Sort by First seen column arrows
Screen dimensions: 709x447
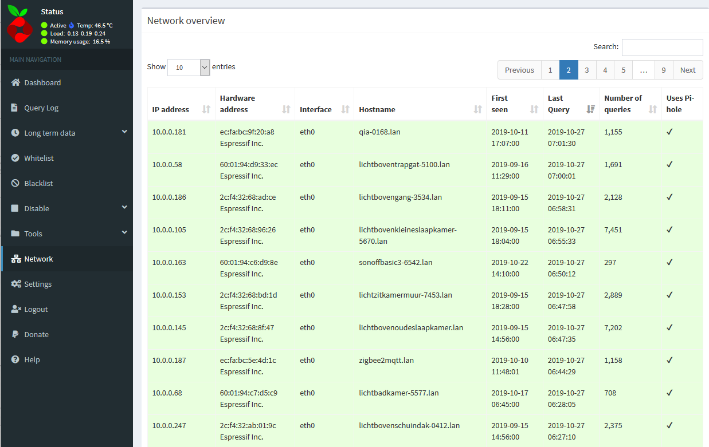click(x=534, y=109)
